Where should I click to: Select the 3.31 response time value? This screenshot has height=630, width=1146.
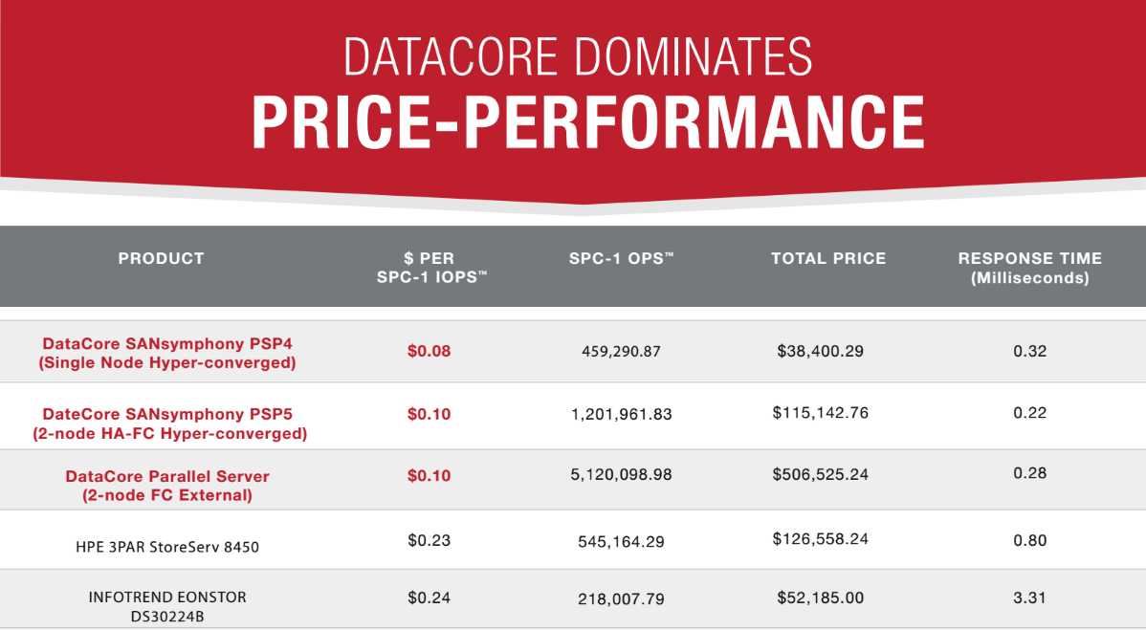click(1030, 597)
